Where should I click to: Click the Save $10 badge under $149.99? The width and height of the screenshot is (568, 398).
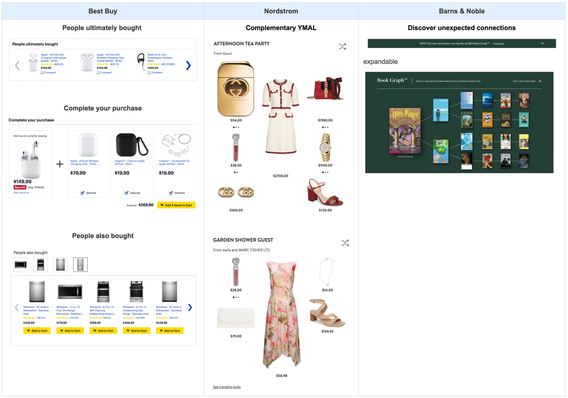coord(20,188)
